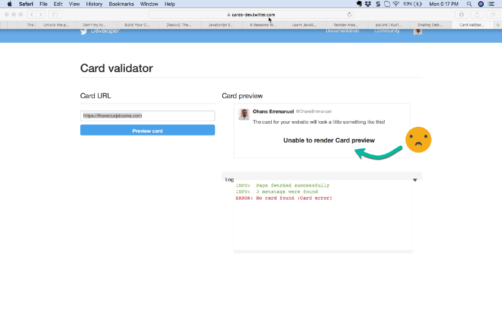Open the File menu
Image resolution: width=502 pixels, height=314 pixels.
(x=43, y=4)
